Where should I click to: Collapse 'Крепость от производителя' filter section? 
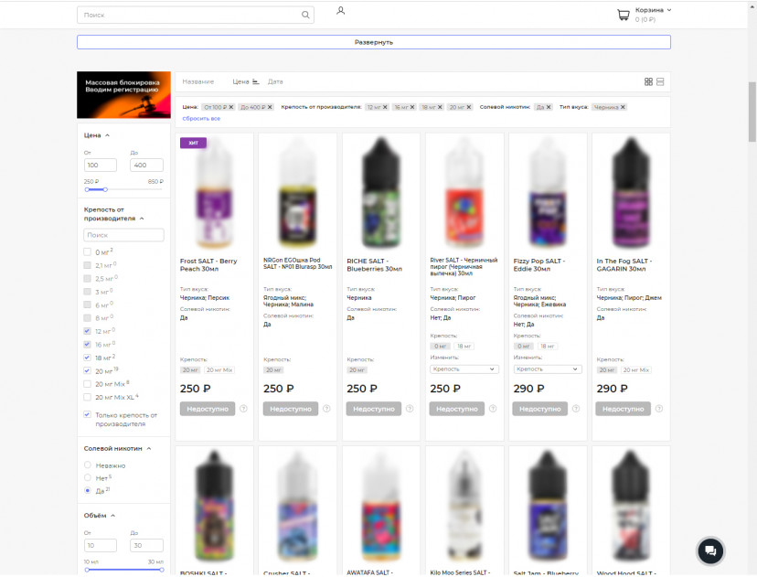[142, 219]
